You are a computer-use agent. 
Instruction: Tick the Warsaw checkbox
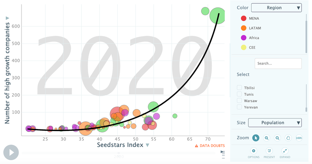click(239, 100)
